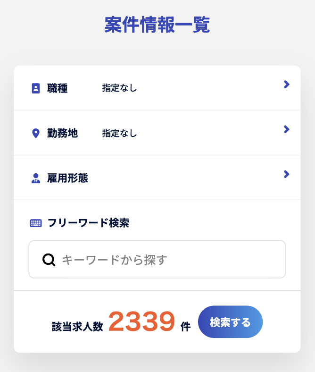Click the 件 unit after the count
Screen dimensions: 315x372
click(x=185, y=326)
